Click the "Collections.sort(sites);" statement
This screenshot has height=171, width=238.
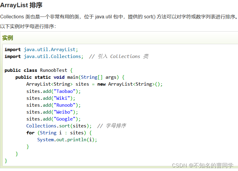59,126
